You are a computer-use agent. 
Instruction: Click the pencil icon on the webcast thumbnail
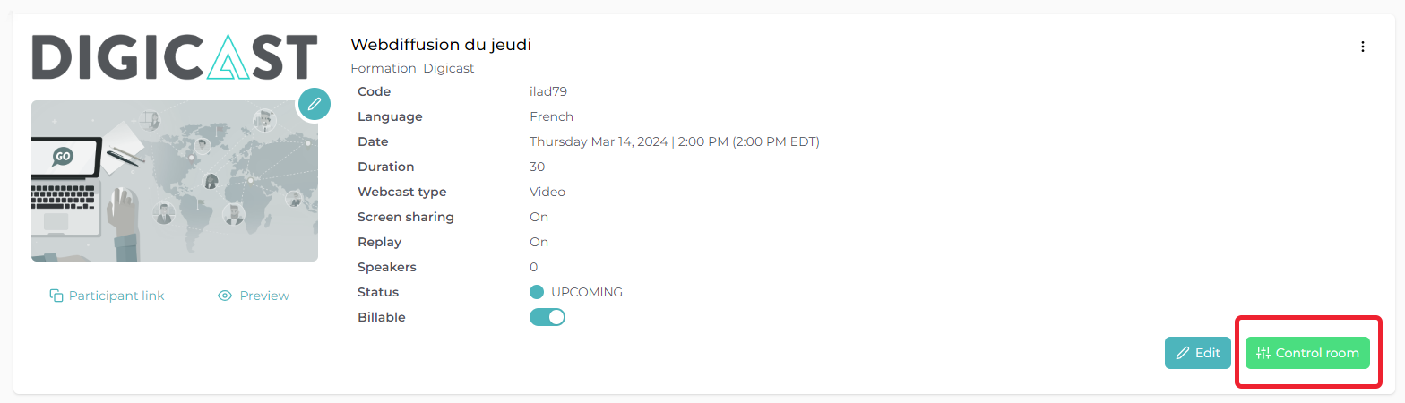[x=314, y=104]
